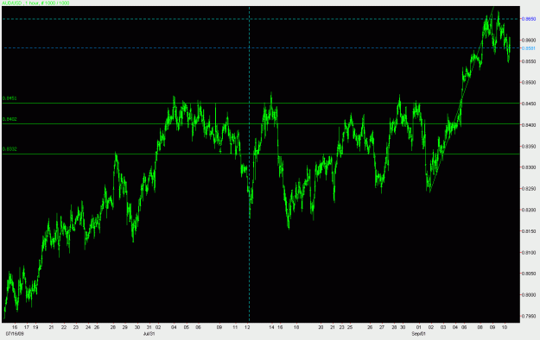This screenshot has height=340, width=540.
Task: Click the 0.7950 price axis label
Action: click(x=529, y=316)
